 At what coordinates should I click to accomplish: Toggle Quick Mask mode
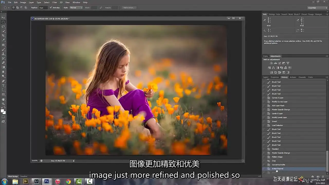pyautogui.click(x=3, y=117)
